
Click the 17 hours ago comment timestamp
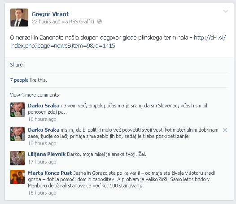[x=42, y=162]
